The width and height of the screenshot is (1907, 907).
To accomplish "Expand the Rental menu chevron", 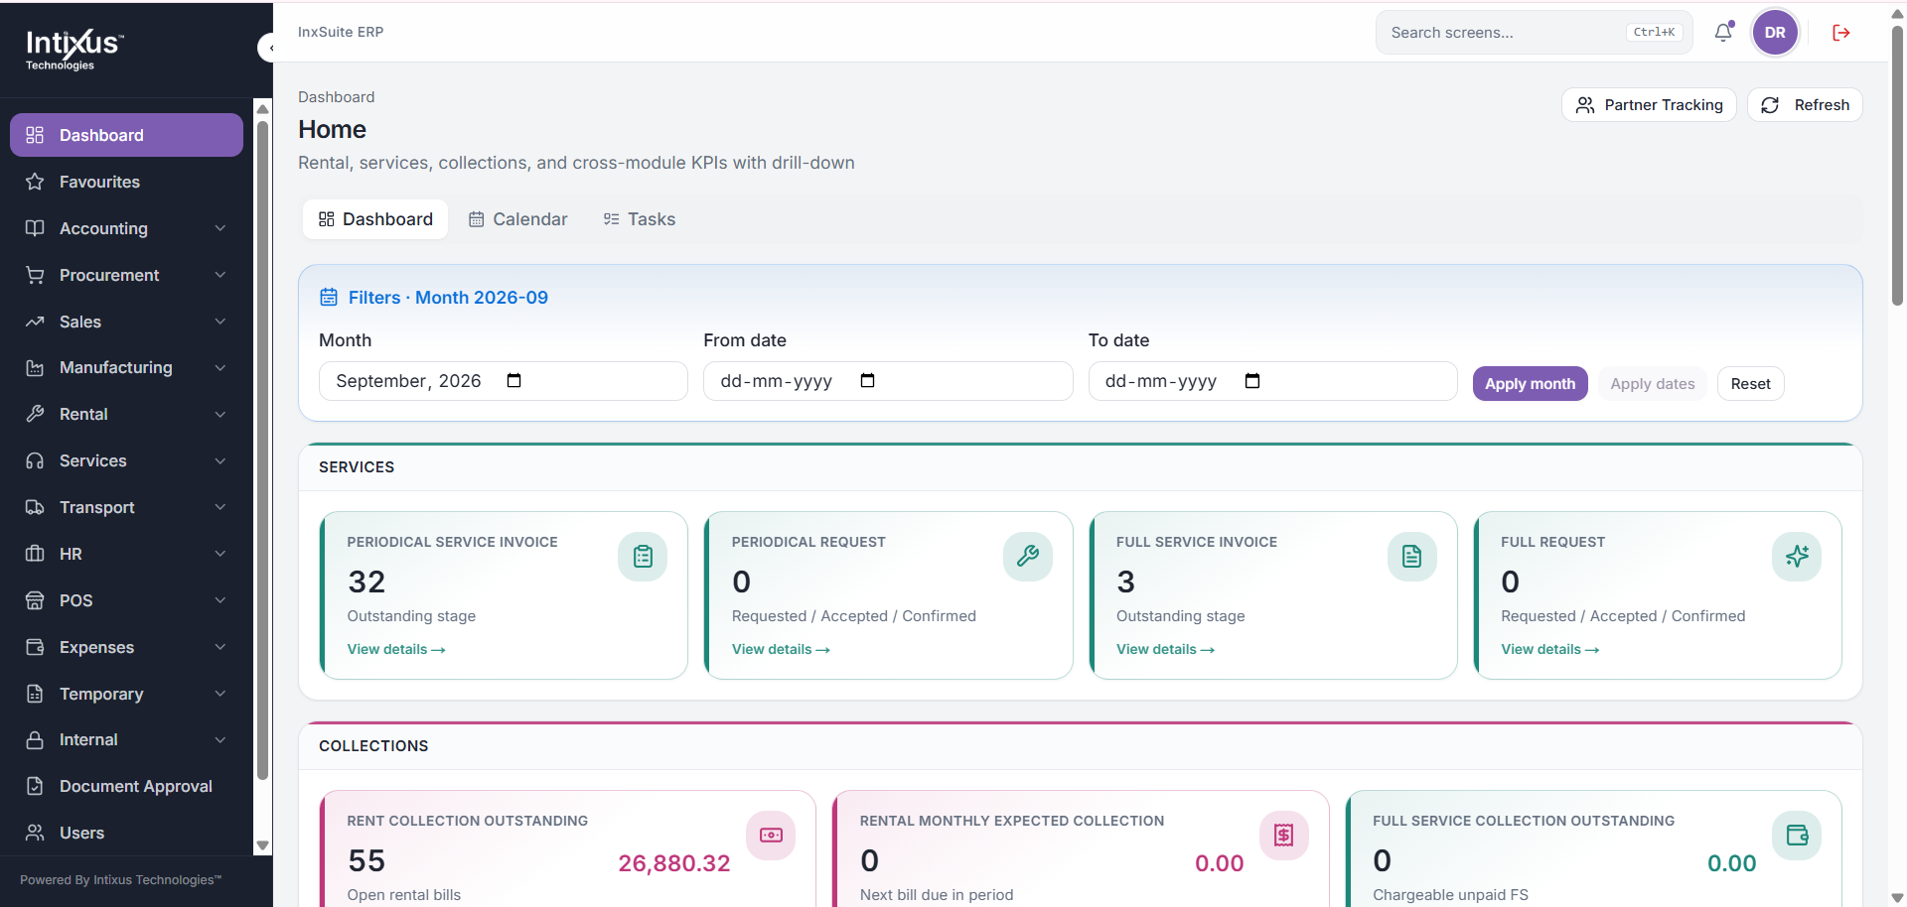I will (220, 414).
